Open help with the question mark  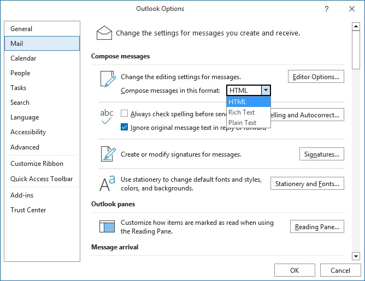click(x=327, y=9)
